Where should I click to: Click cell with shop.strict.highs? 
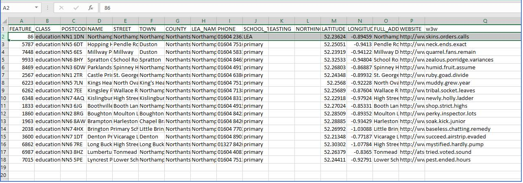pyautogui.click(x=473, y=106)
